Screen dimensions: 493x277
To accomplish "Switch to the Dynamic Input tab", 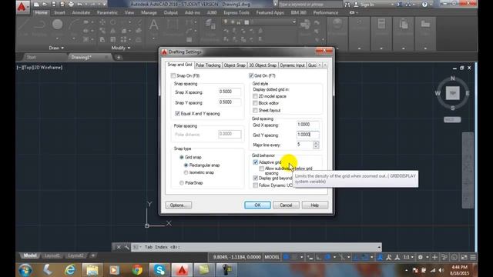I will pos(293,65).
